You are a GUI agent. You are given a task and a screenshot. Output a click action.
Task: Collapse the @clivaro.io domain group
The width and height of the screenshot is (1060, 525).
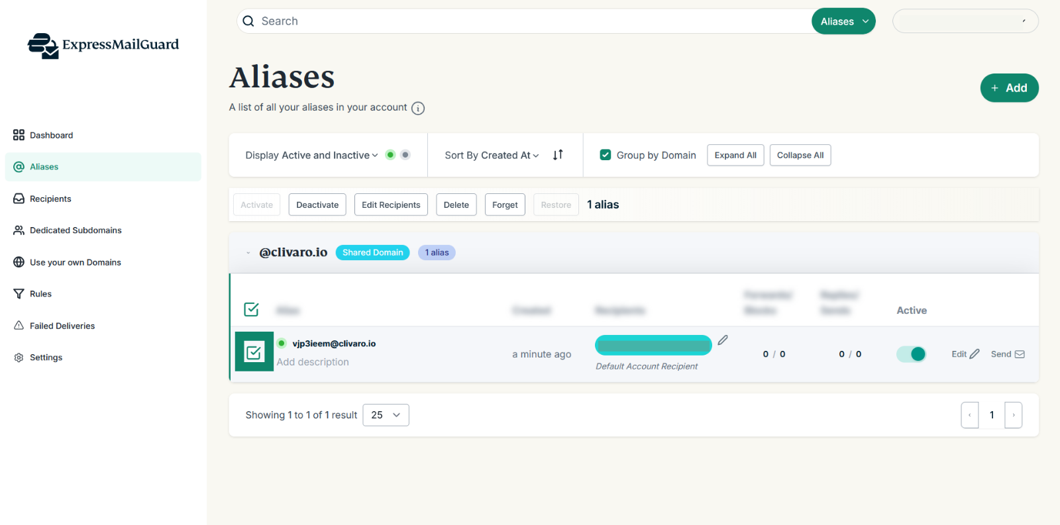(x=248, y=253)
